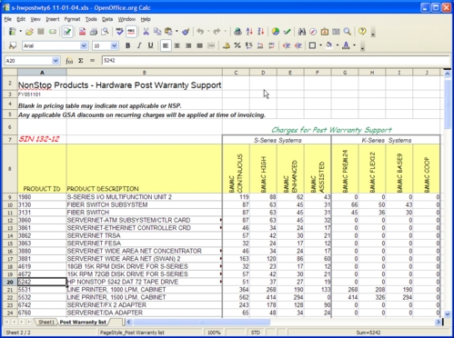Click the green checkmark Show Draw Functions icon
The image size is (454, 338).
click(287, 32)
